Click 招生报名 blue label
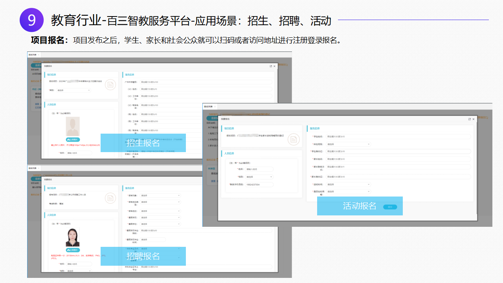Viewport: 503px width, 283px height. coord(143,143)
